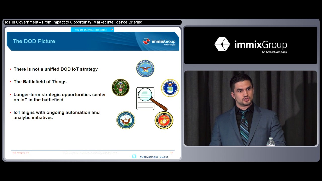Click bullet 'IoT aligns with ongoing automation'
Screen dimensions: 322x181
point(57,115)
